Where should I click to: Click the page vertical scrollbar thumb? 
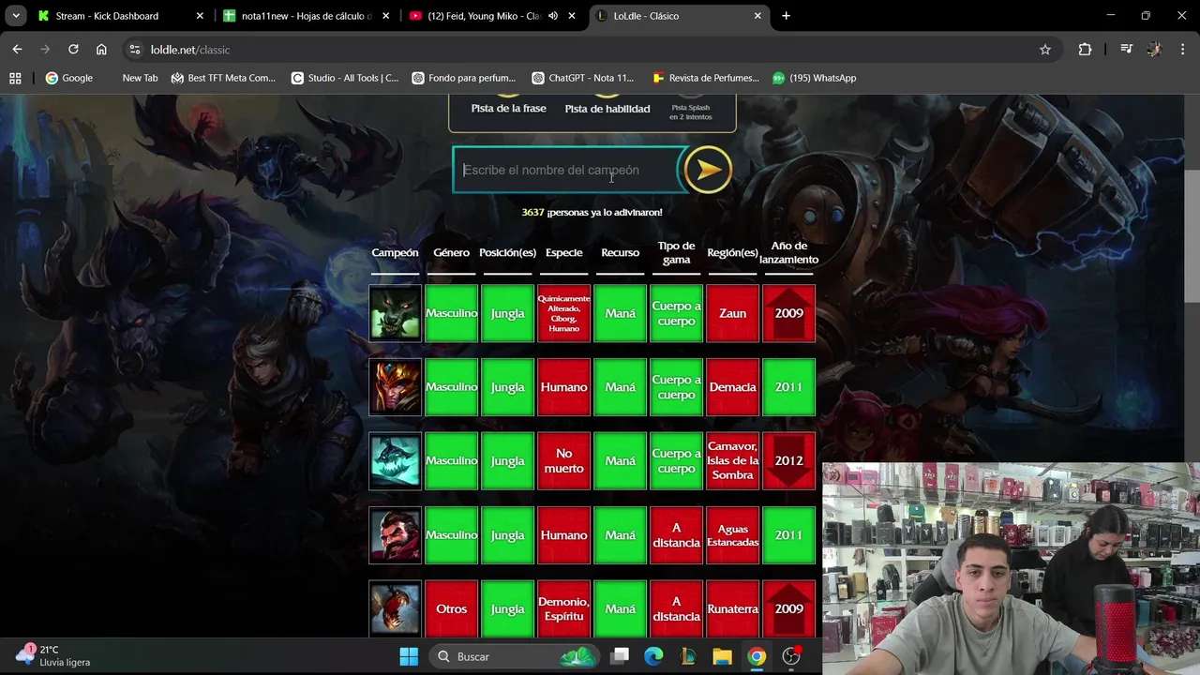tap(1192, 236)
